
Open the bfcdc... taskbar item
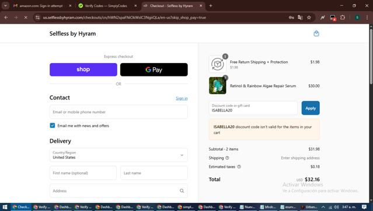point(268,207)
